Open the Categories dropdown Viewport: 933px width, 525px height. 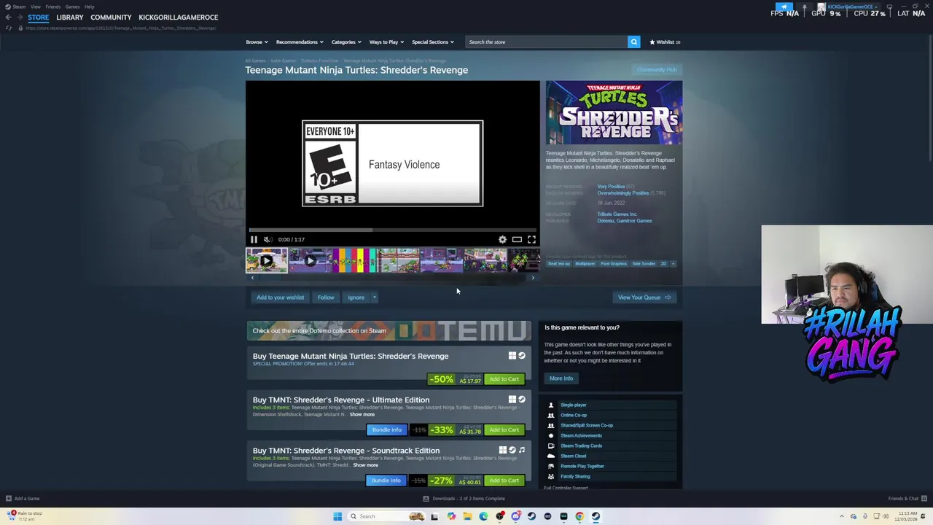346,42
